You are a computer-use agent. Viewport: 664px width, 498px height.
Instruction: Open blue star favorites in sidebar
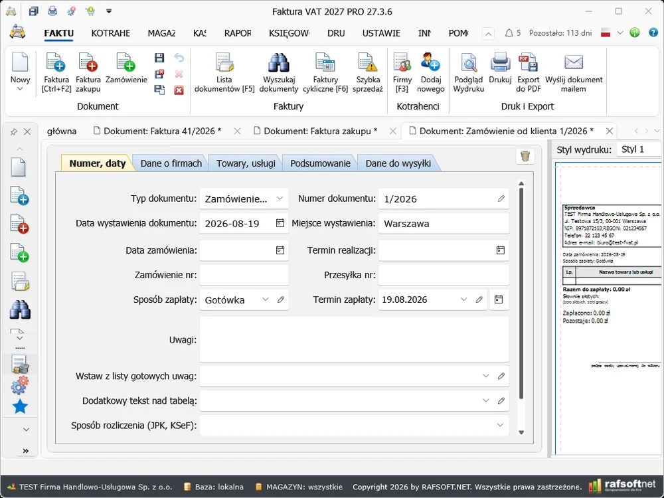coord(20,406)
